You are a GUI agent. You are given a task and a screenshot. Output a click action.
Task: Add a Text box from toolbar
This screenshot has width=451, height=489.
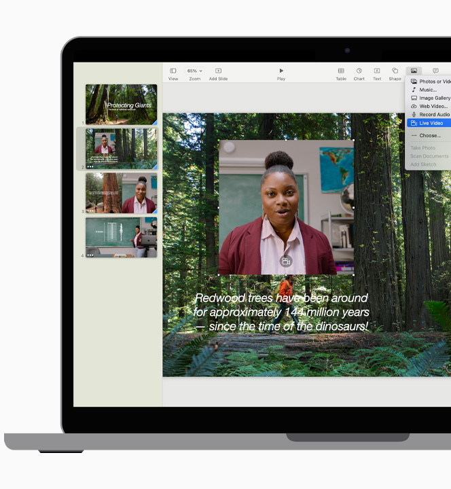coord(377,71)
